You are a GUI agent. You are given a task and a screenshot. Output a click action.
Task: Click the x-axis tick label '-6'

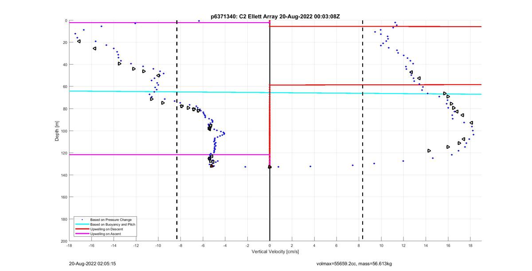(x=203, y=245)
